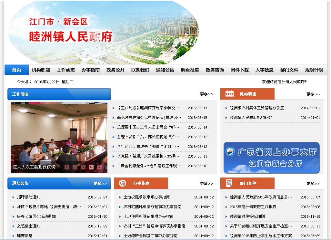The height and width of the screenshot is (240, 331).
Task: Click the arrow bullet before 睦洲镇人民政府机构职能
Action: [x=226, y=118]
